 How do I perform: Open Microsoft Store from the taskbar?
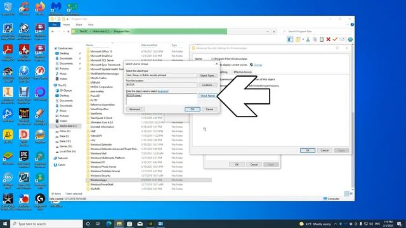coord(129,224)
